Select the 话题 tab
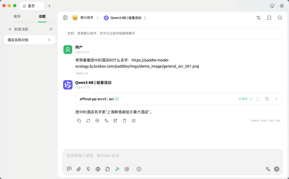Viewport: 289px width, 179px height. point(42,16)
